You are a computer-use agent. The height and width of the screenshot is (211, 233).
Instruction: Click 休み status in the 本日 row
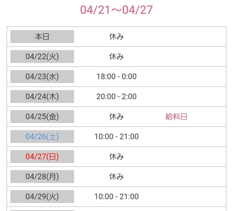pyautogui.click(x=116, y=37)
